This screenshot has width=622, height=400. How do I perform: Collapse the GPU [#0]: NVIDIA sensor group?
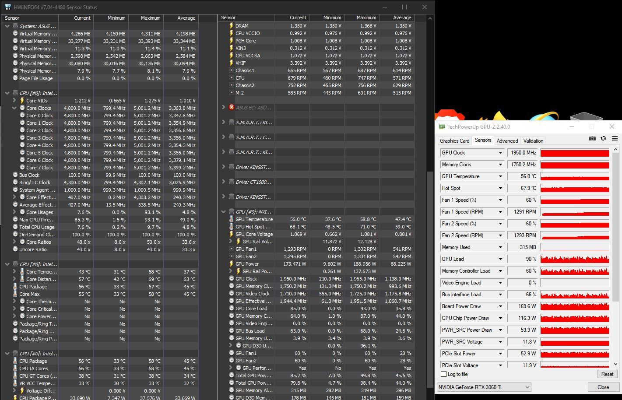click(x=224, y=212)
